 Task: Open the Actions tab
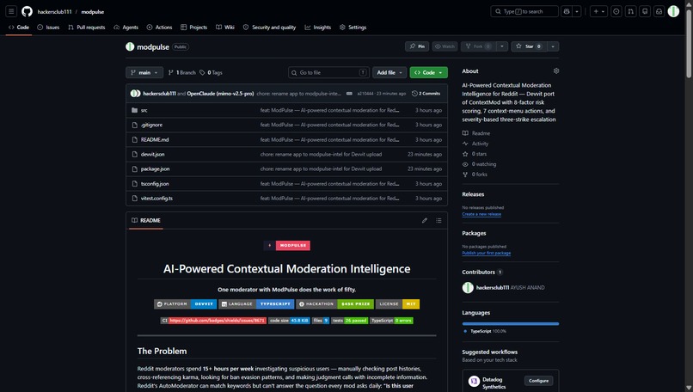[x=159, y=28]
